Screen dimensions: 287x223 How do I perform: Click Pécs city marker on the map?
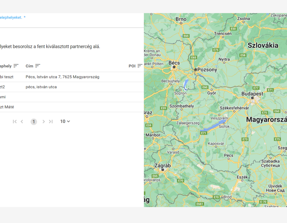point(229,159)
